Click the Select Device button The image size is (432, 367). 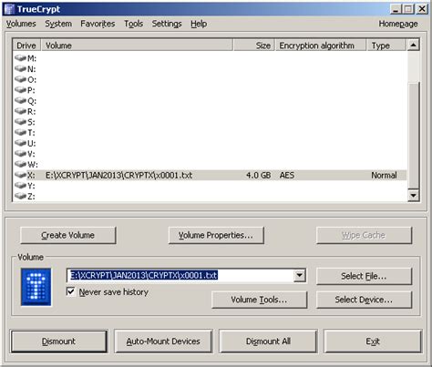[364, 300]
